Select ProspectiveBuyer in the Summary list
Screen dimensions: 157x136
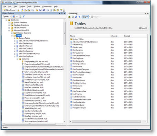click(79, 108)
